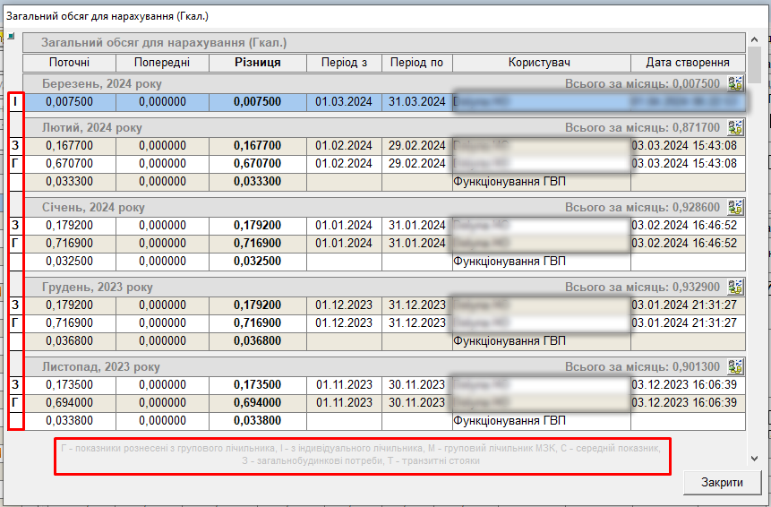Select the Різниця column header
The height and width of the screenshot is (507, 771).
257,63
